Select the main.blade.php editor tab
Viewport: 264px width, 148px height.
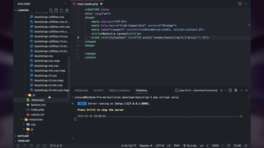coord(87,4)
